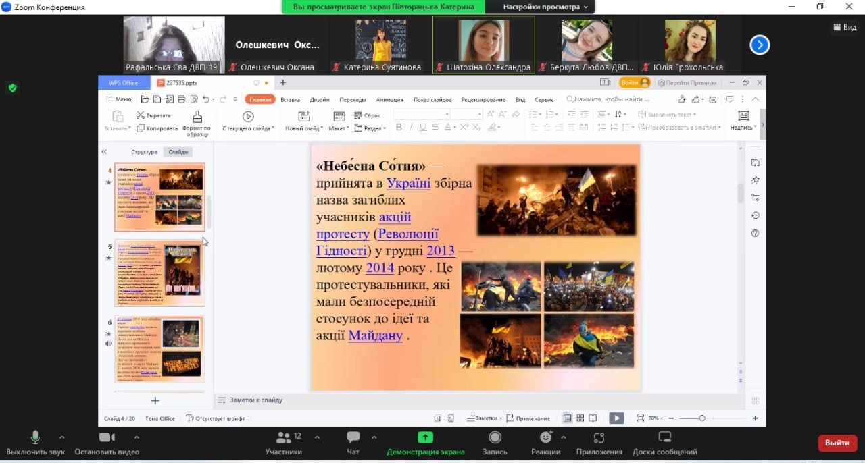Start slideshow from the status bar play button
The image size is (865, 463).
[x=616, y=418]
